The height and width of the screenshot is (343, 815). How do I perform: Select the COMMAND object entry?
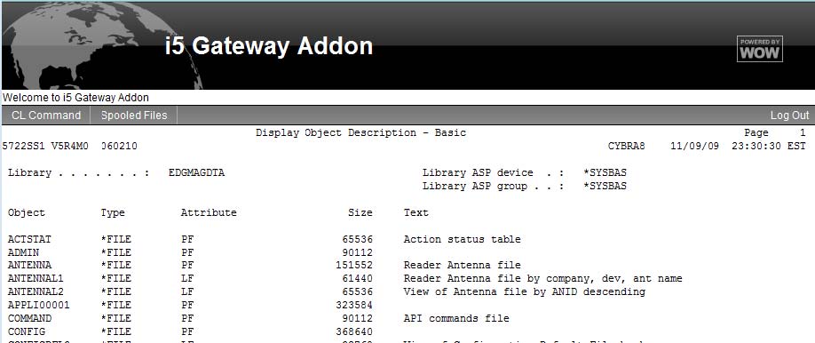point(29,318)
